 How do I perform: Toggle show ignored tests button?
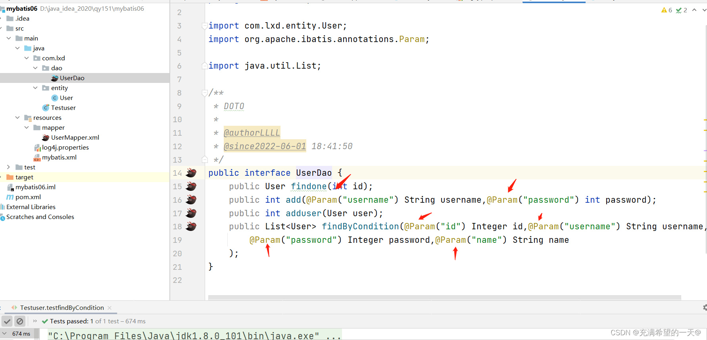[x=20, y=321]
